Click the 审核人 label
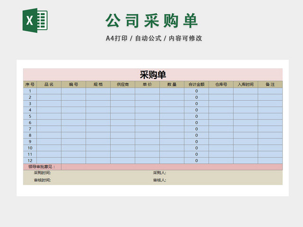303x227 pixels. [160, 180]
